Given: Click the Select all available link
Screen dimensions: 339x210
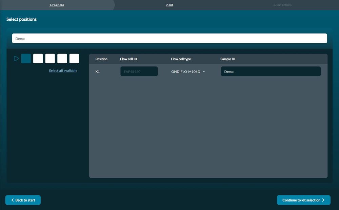Looking at the screenshot, I should tap(63, 70).
